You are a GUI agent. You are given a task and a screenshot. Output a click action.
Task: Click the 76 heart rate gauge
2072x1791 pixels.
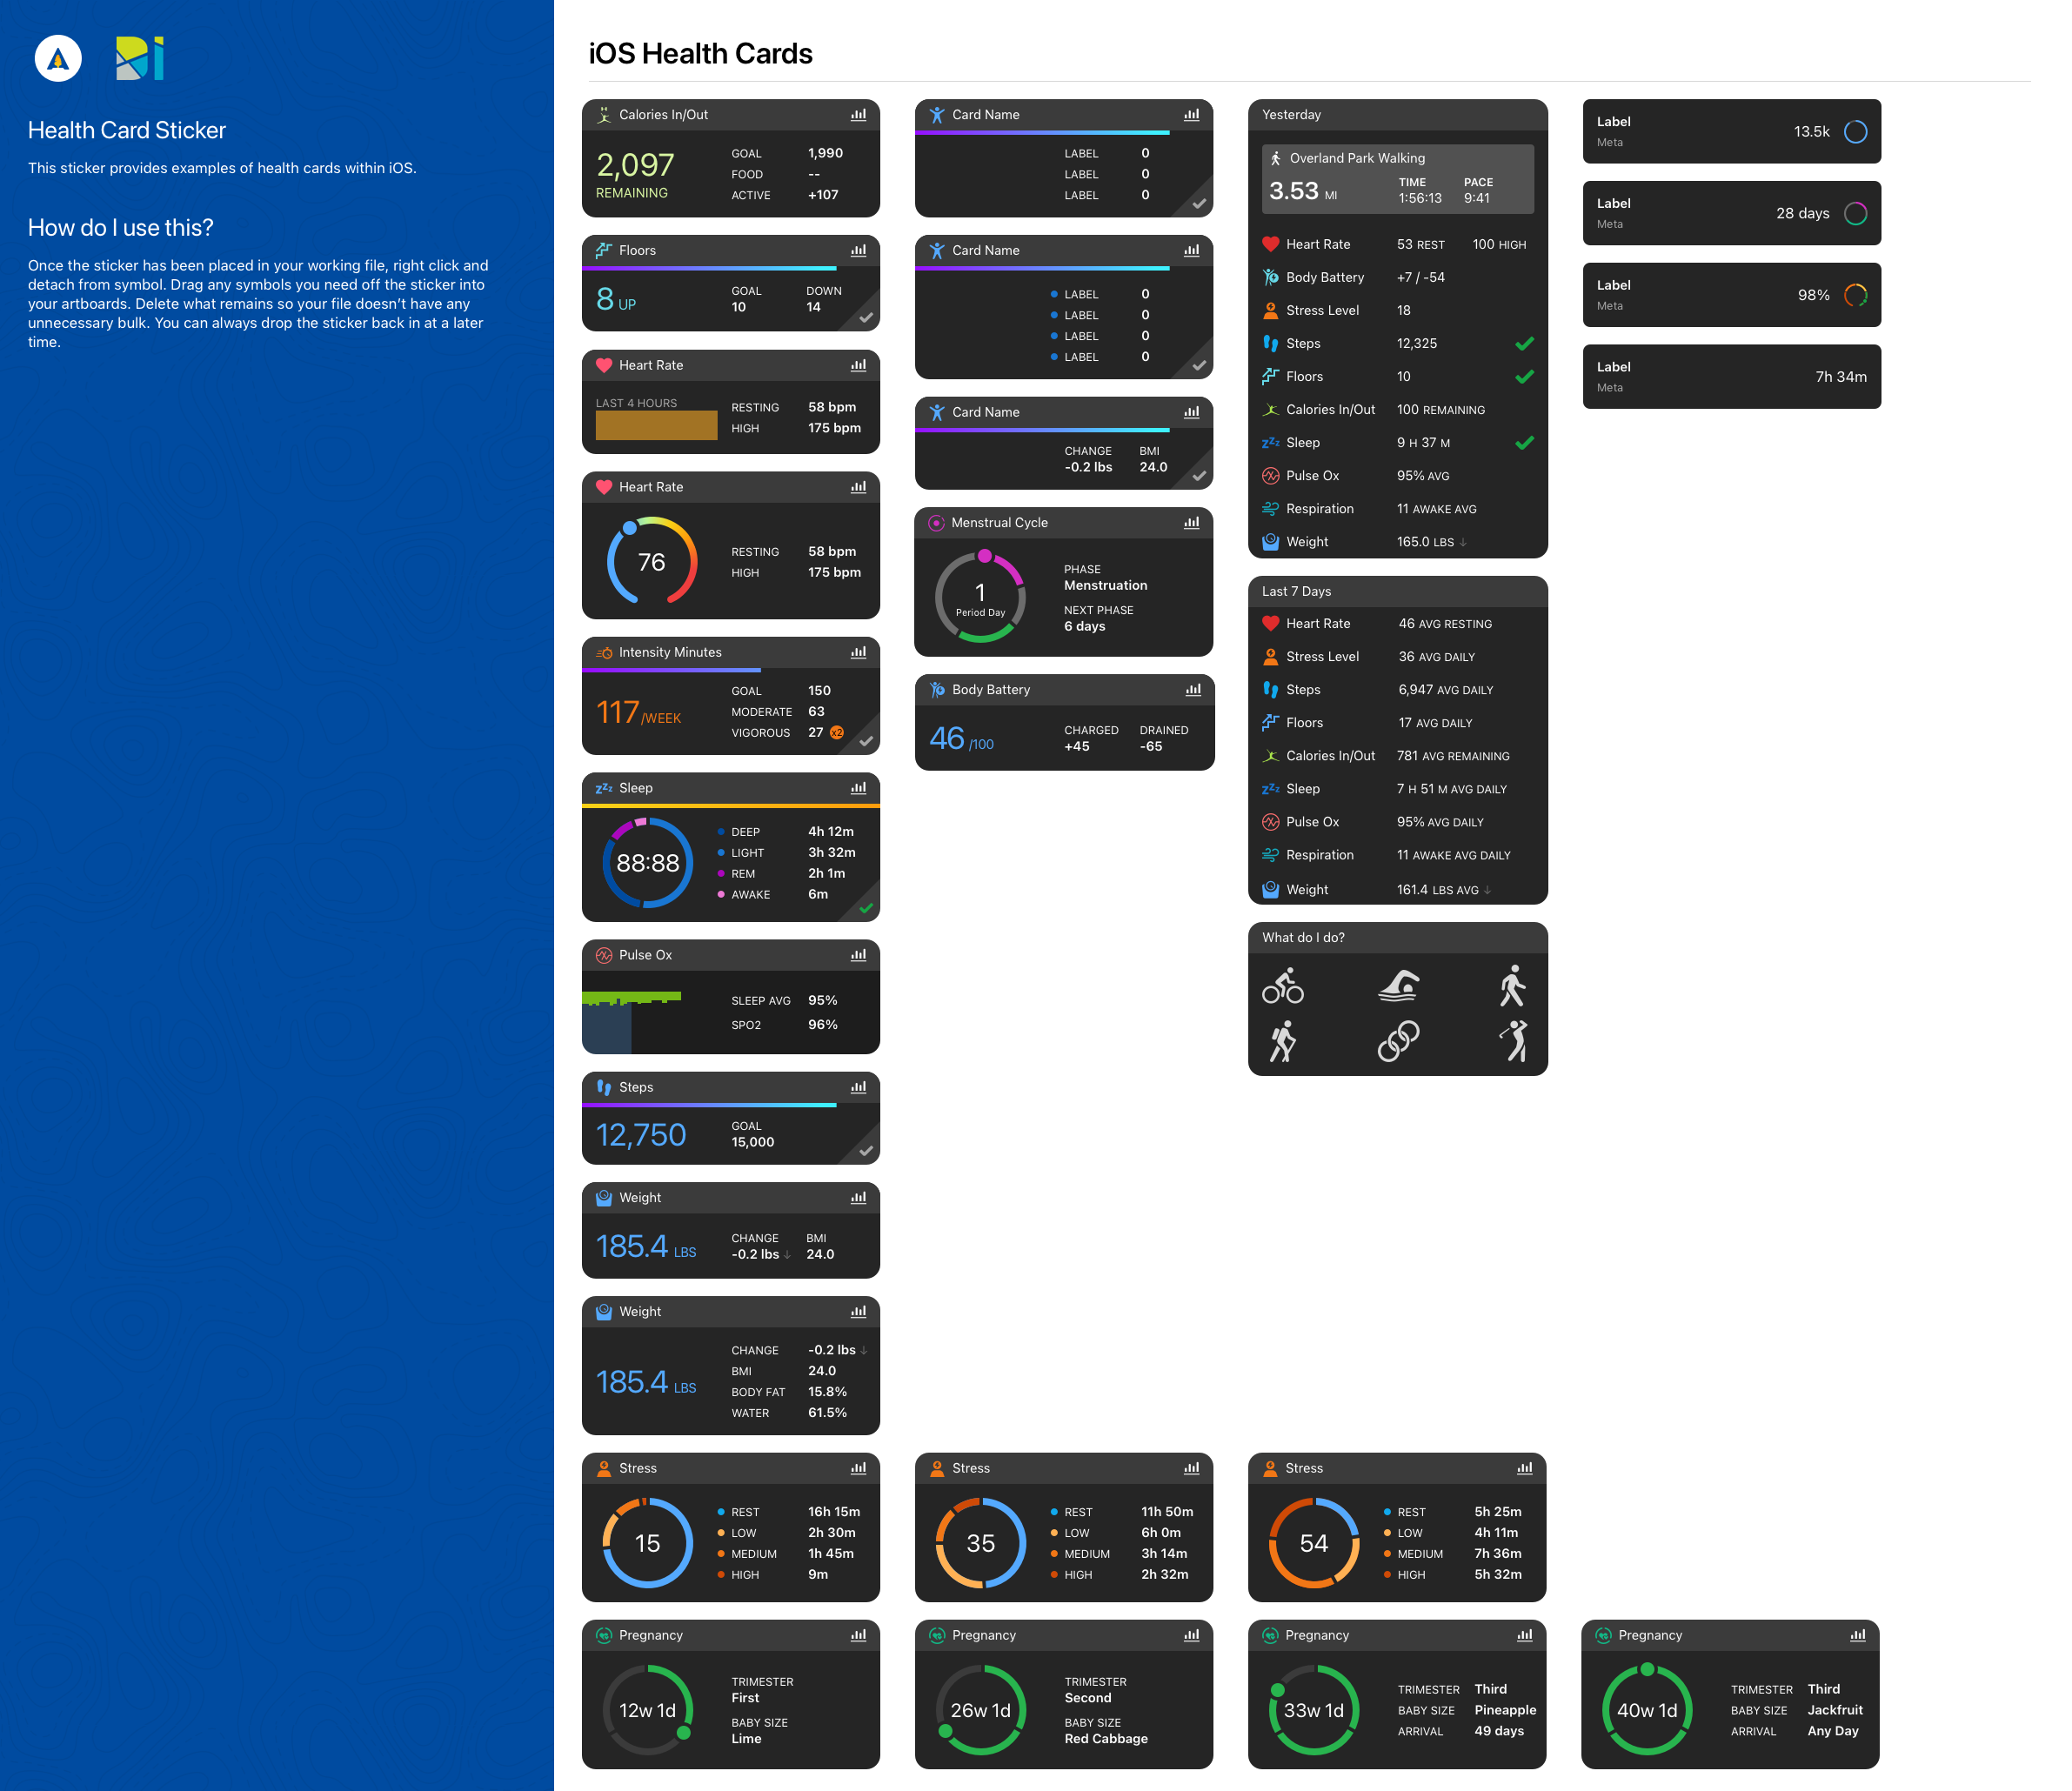click(651, 562)
